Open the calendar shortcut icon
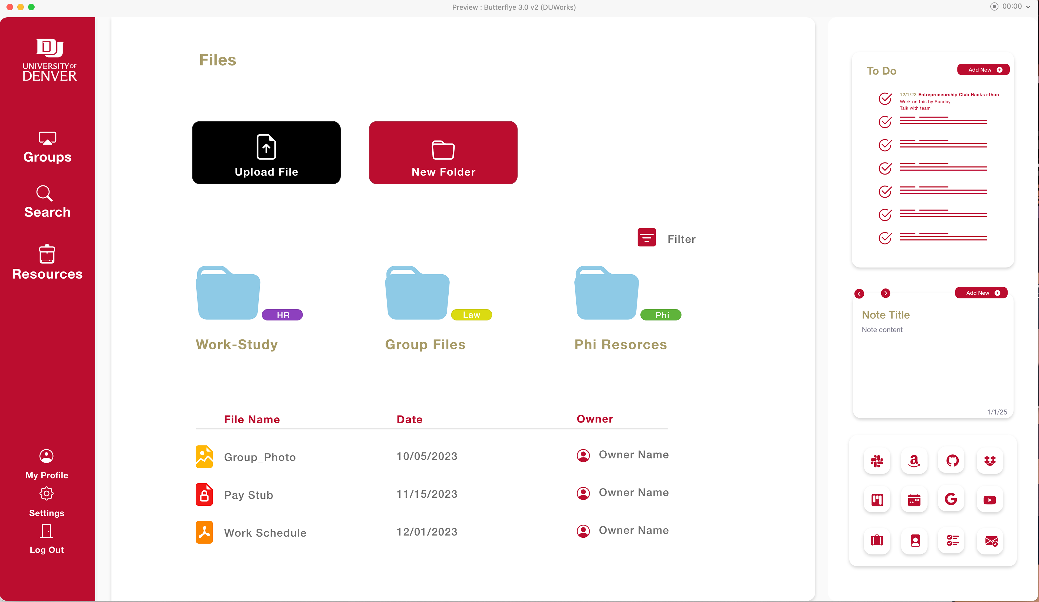 point(914,500)
